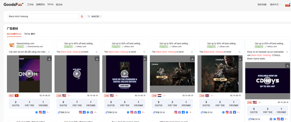Click the 商品 tag on theonionshop card

(x=11, y=95)
